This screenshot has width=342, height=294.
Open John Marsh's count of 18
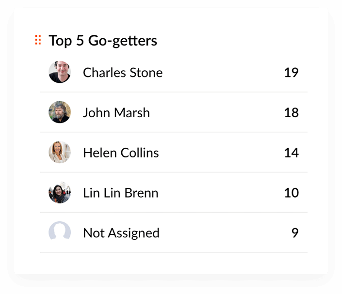(291, 113)
